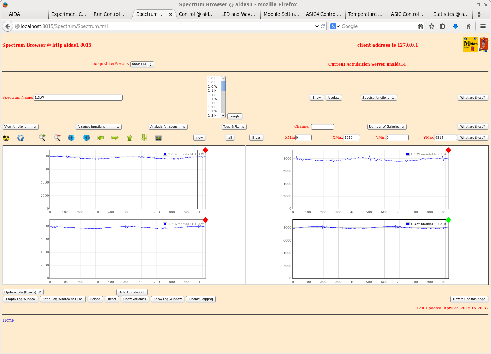The image size is (491, 354).
Task: Click the Channel input field
Action: [x=323, y=127]
